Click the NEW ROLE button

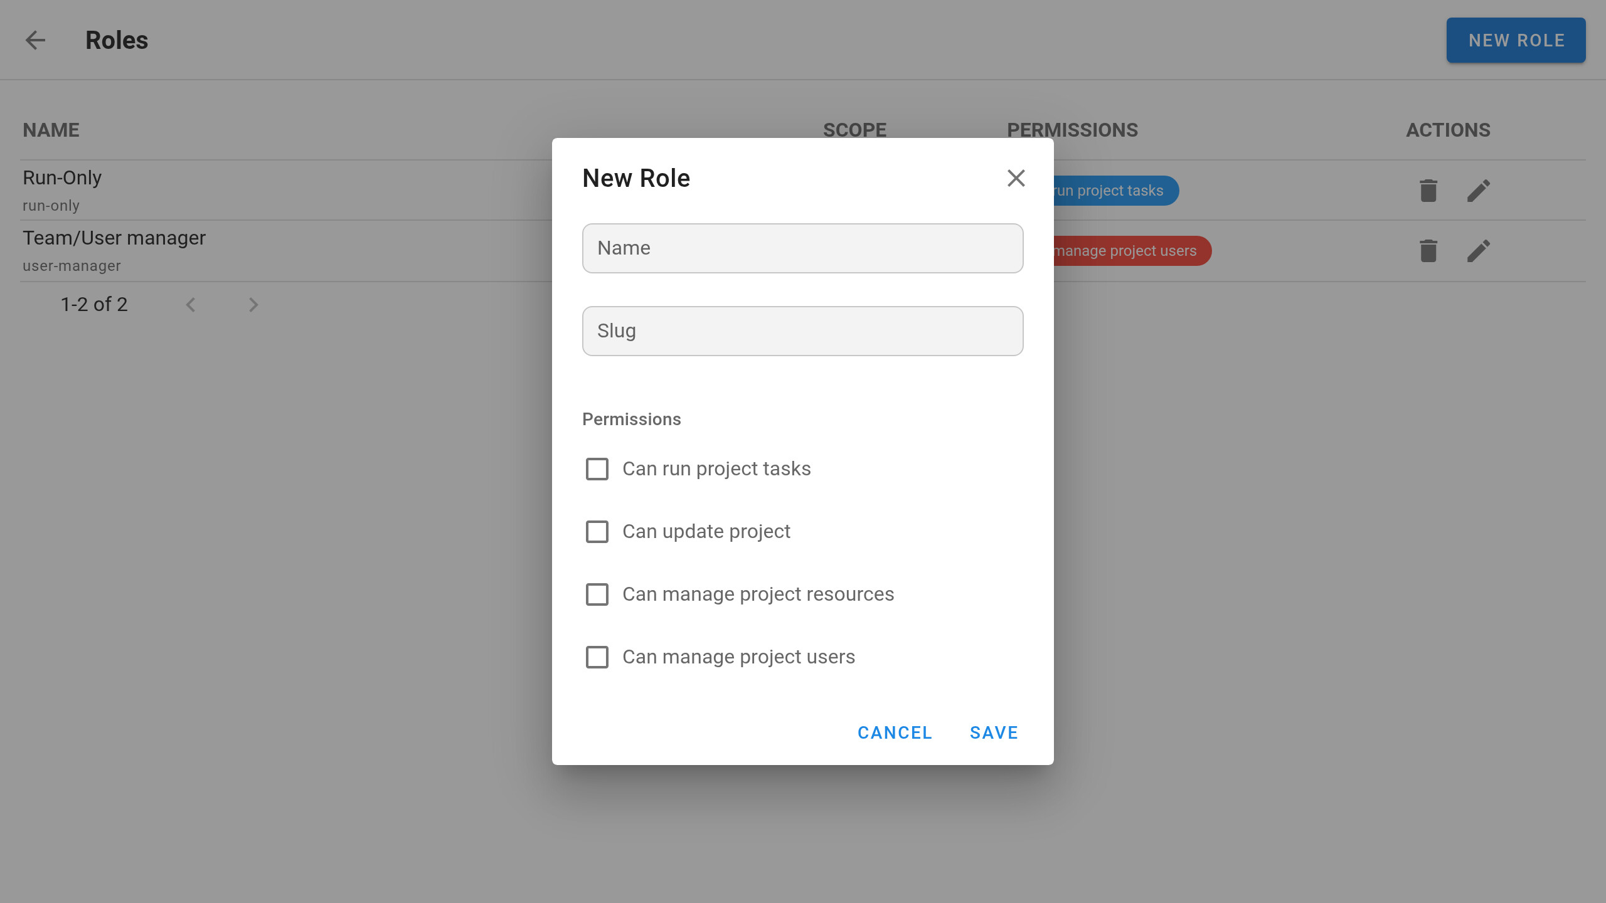tap(1516, 40)
